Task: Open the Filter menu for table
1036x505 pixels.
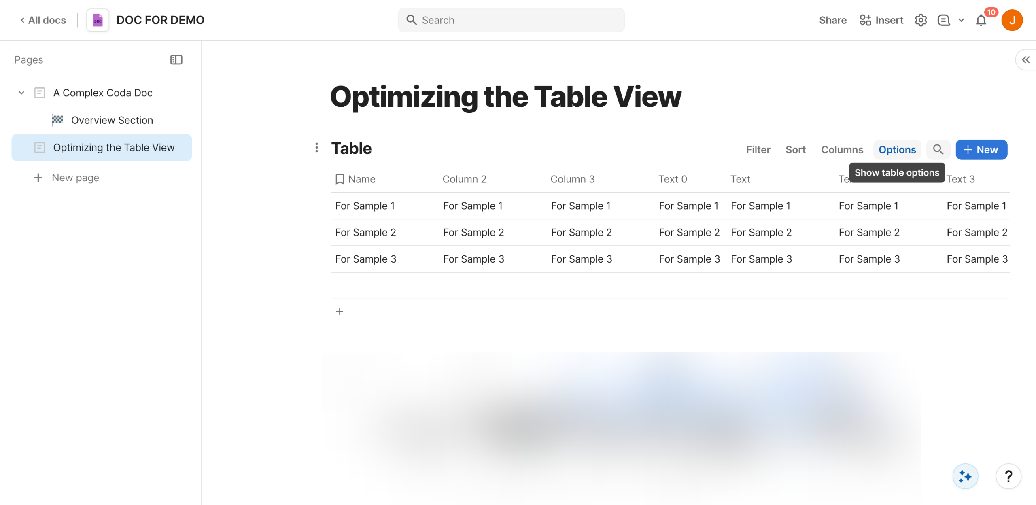Action: tap(758, 150)
